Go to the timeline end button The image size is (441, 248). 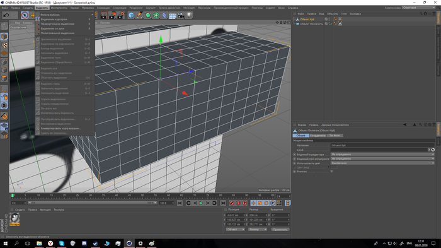(223, 203)
